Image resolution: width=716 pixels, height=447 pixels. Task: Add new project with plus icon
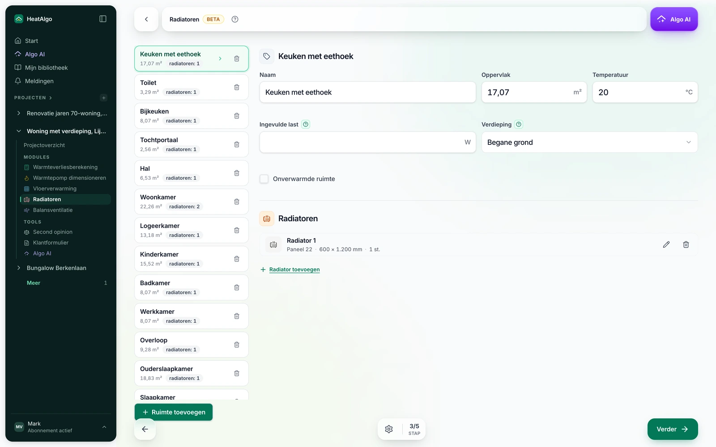click(104, 97)
